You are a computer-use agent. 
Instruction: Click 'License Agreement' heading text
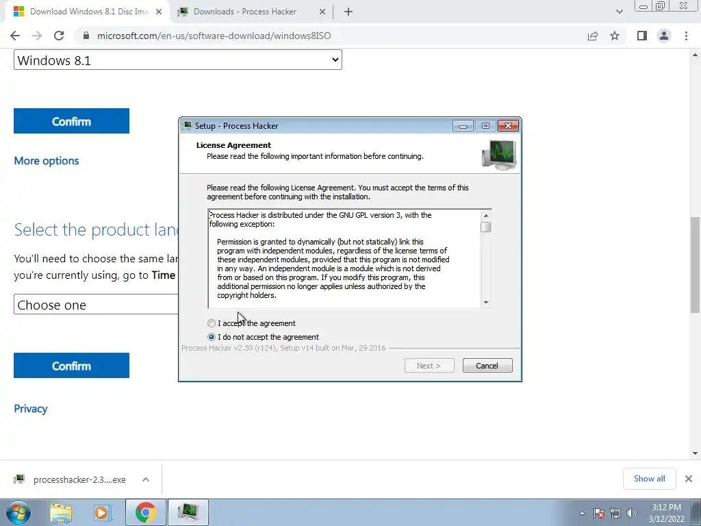pyautogui.click(x=233, y=145)
